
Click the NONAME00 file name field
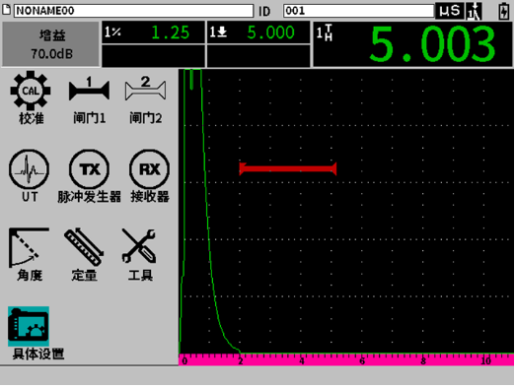click(133, 11)
